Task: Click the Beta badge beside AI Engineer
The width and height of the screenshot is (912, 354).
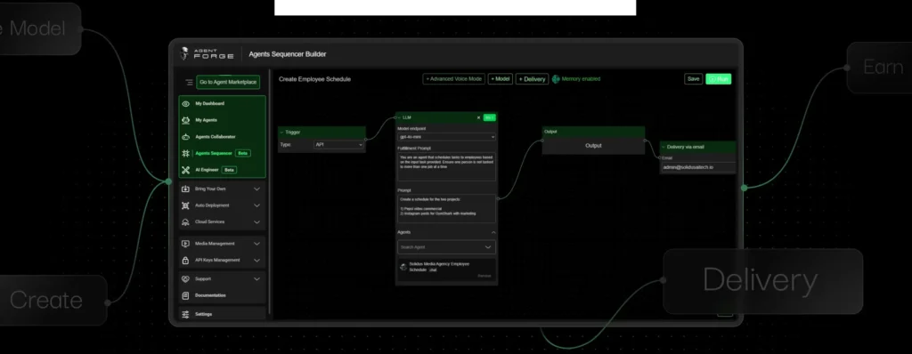Action: [x=229, y=170]
